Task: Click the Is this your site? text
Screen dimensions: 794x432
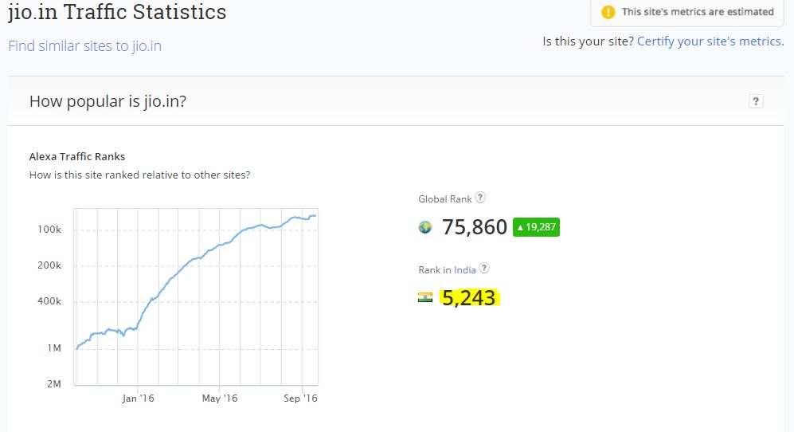Action: pyautogui.click(x=588, y=41)
